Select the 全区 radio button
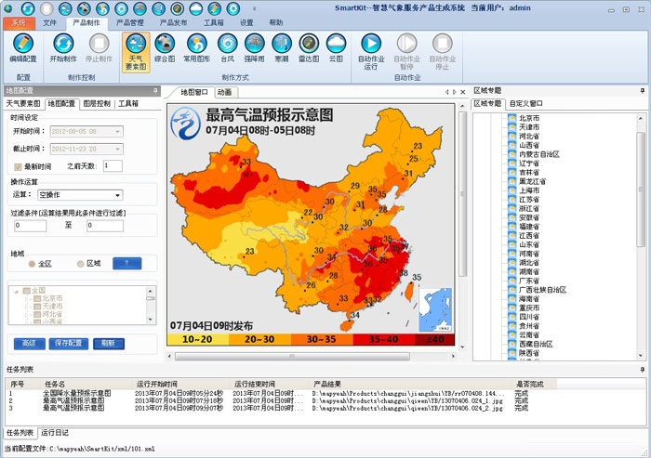Viewport: 651px width, 458px height. (x=32, y=263)
